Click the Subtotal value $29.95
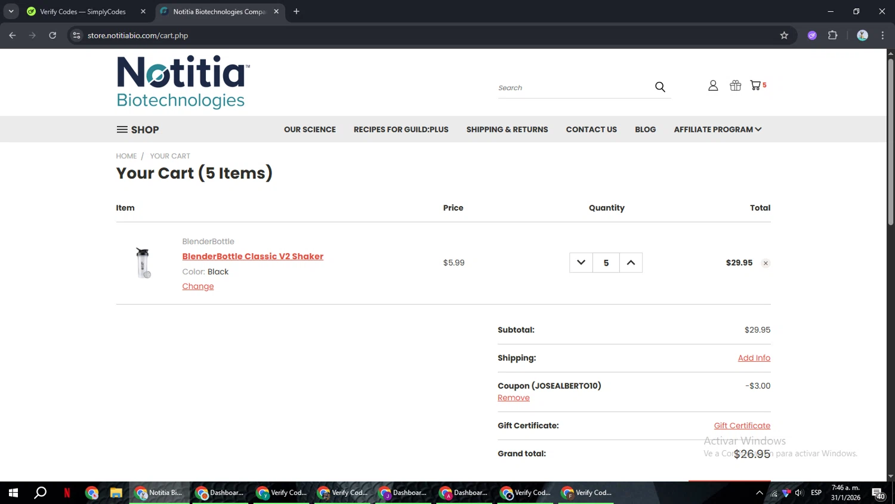 click(757, 330)
